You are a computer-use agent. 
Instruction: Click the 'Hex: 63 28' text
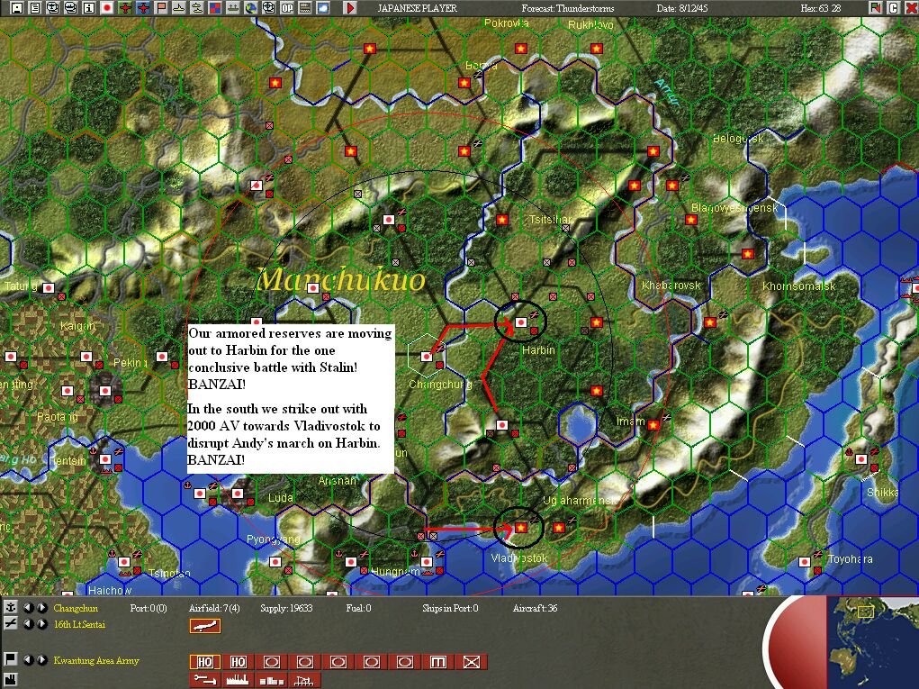[x=821, y=8]
